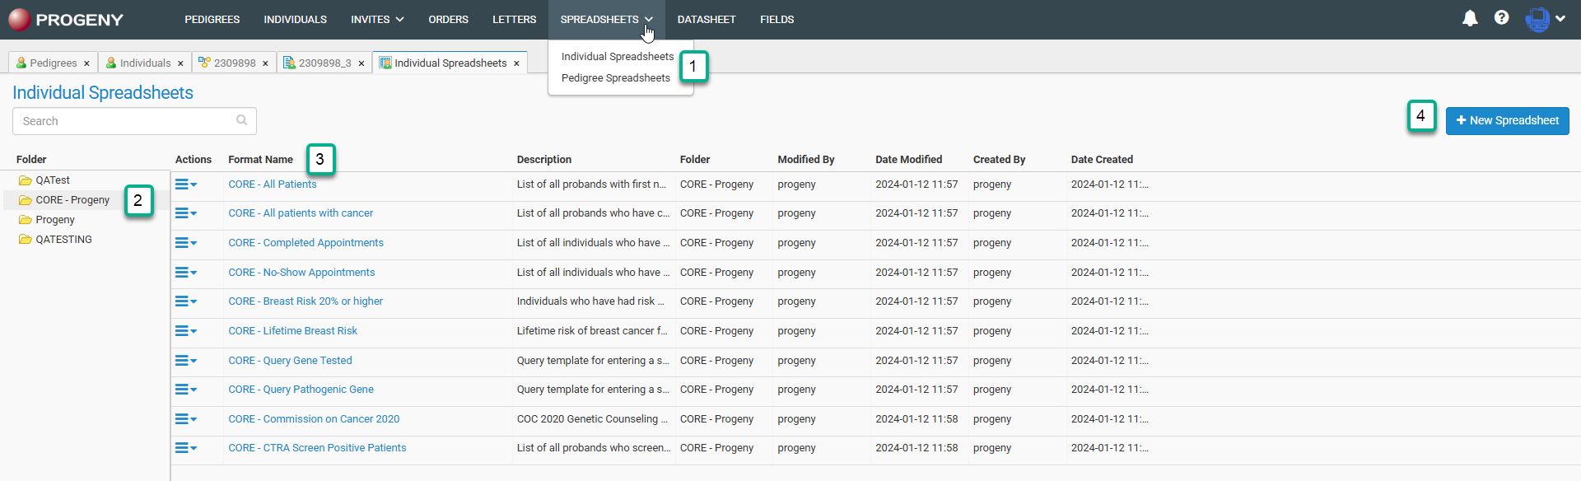The height and width of the screenshot is (481, 1581).
Task: Open CORE - No-Show Appointments link
Action: (x=301, y=273)
